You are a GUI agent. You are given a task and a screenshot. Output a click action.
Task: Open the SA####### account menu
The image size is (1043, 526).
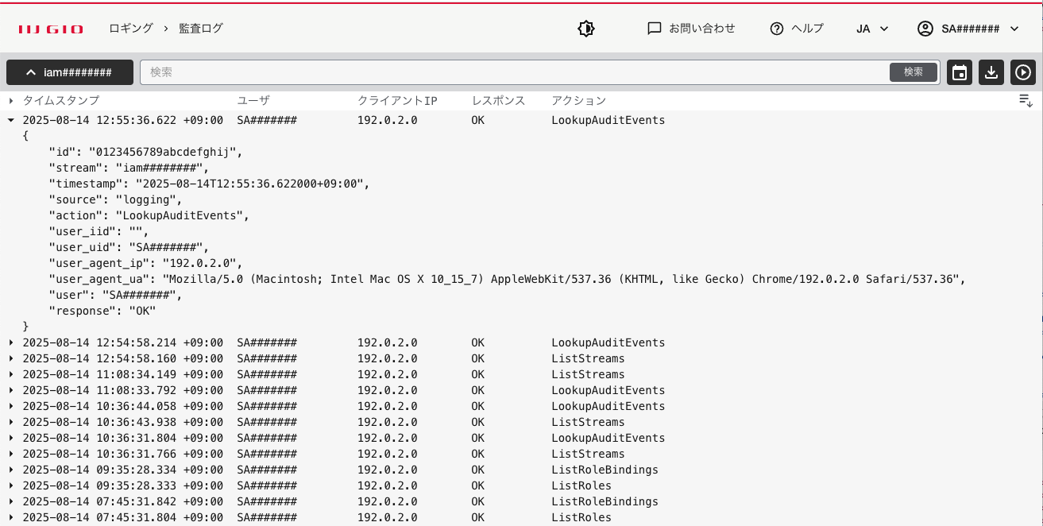pos(968,29)
